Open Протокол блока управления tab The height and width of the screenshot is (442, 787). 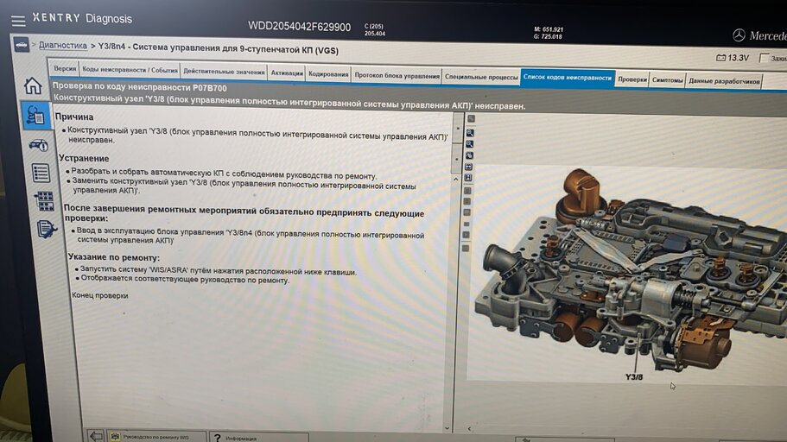(x=397, y=76)
